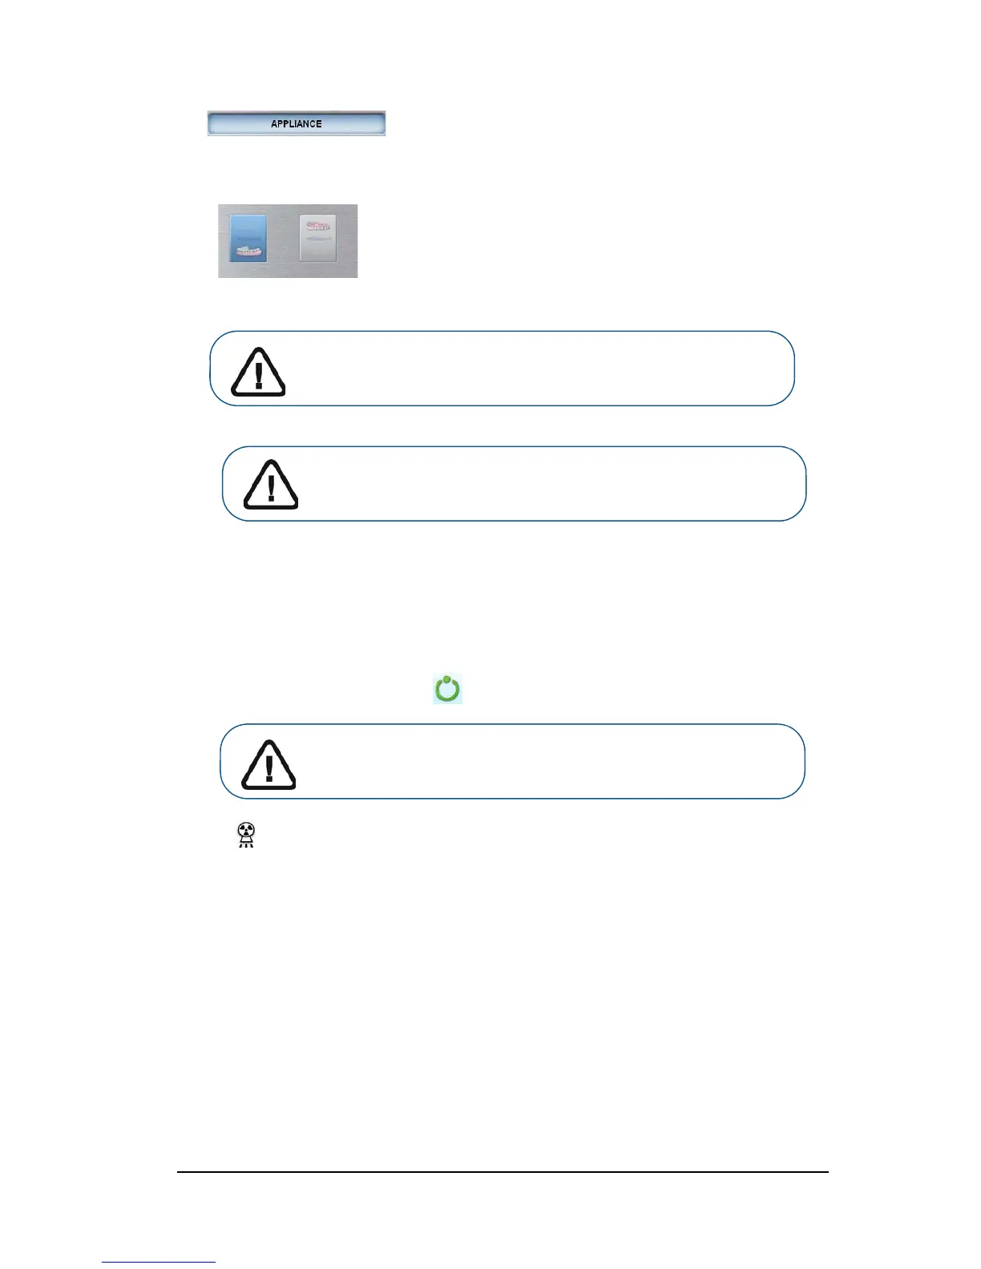Click the teeth graphic inside the grey tile

pyautogui.click(x=318, y=226)
